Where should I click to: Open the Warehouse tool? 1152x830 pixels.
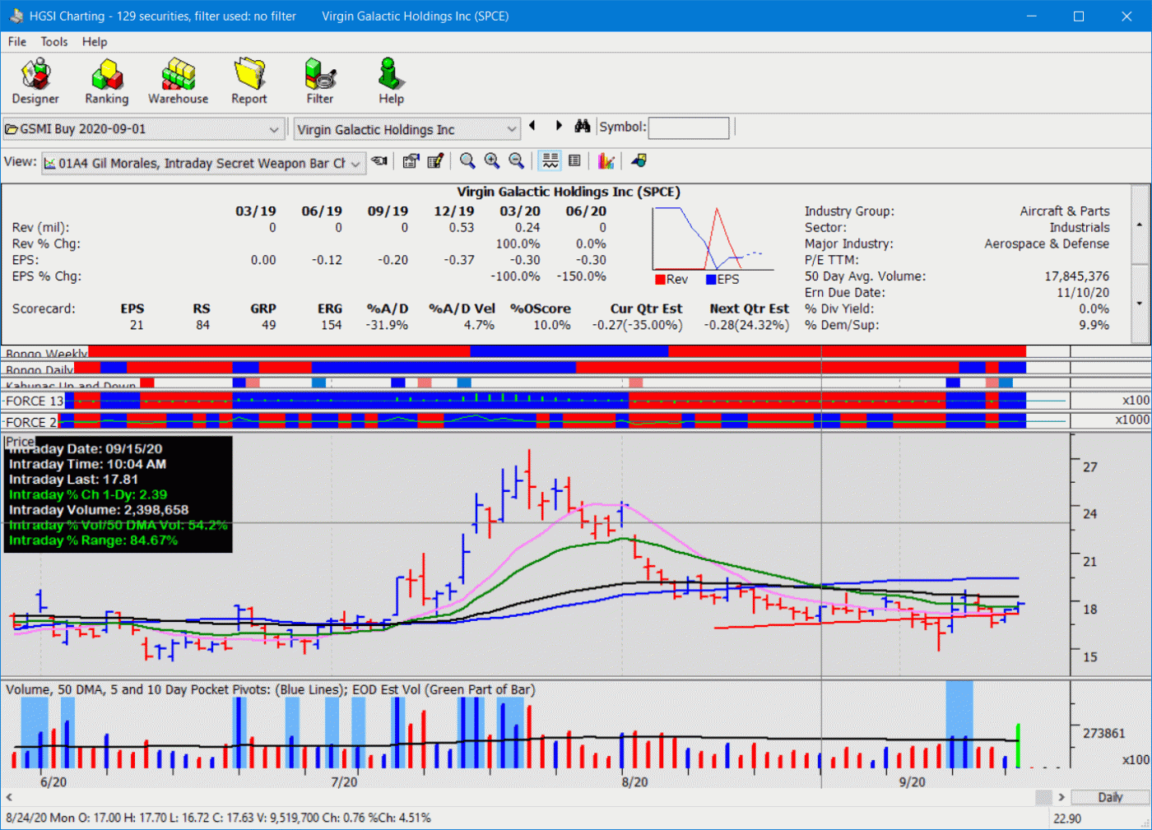tap(178, 81)
